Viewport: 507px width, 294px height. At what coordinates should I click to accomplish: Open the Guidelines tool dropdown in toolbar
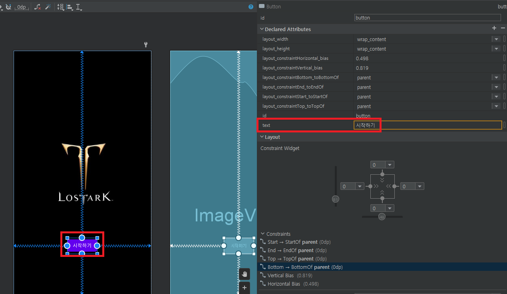pos(79,7)
